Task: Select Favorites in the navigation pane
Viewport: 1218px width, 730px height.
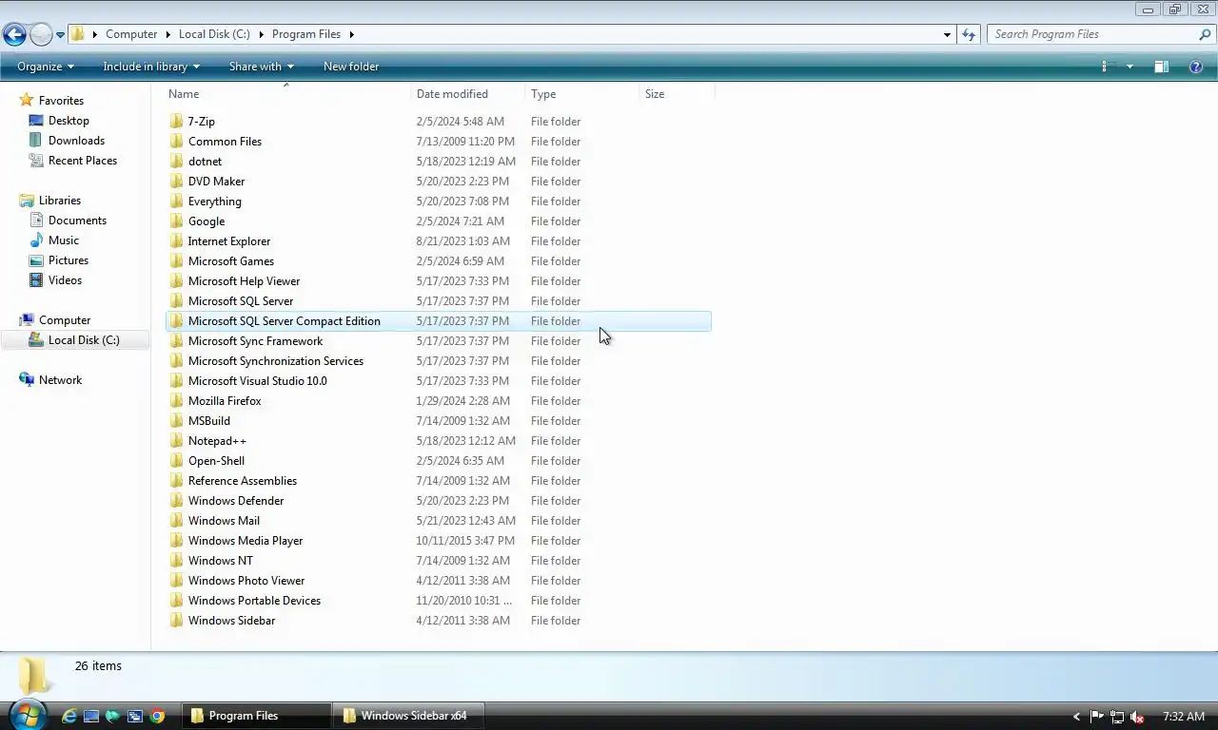Action: (x=61, y=101)
